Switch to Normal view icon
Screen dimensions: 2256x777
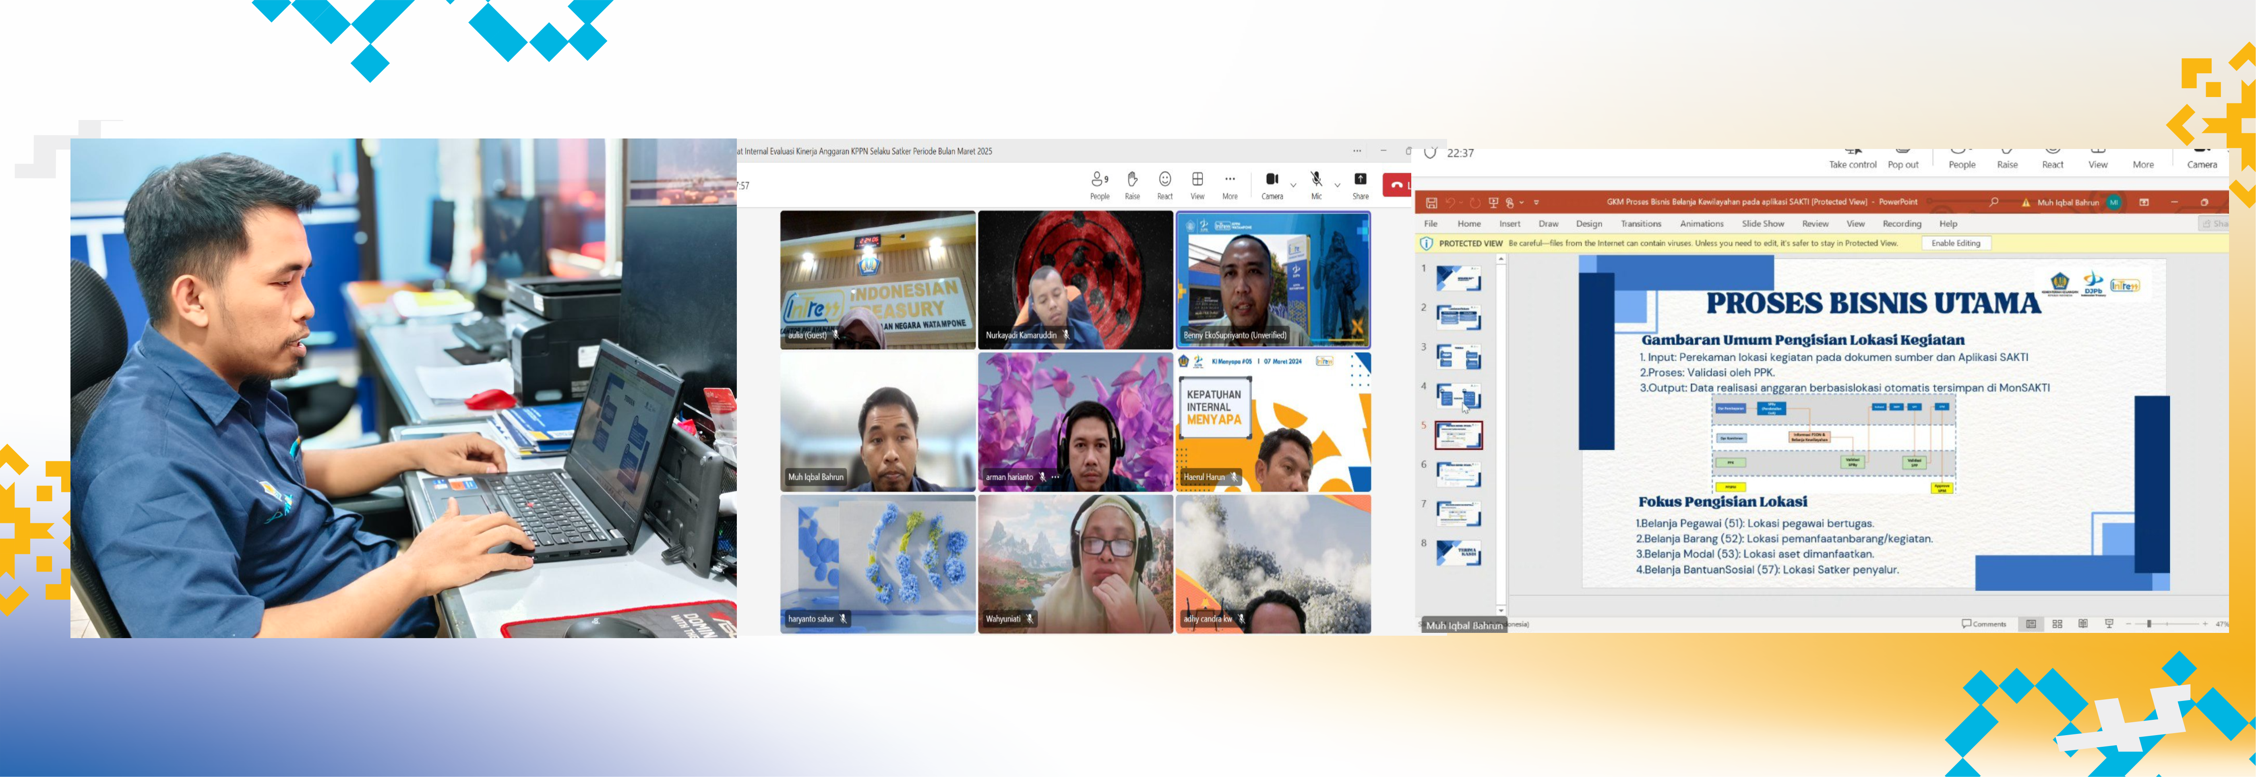2031,624
